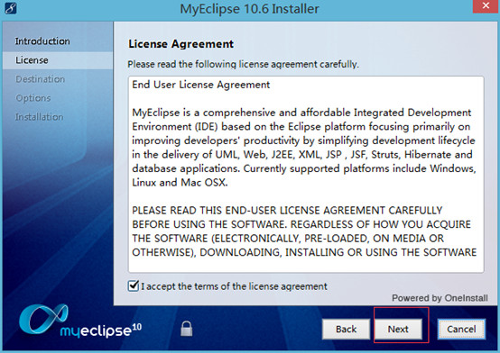This screenshot has width=500, height=353.
Task: Click the line starting 'PLEASE READ THIS END-USER'
Action: click(287, 211)
